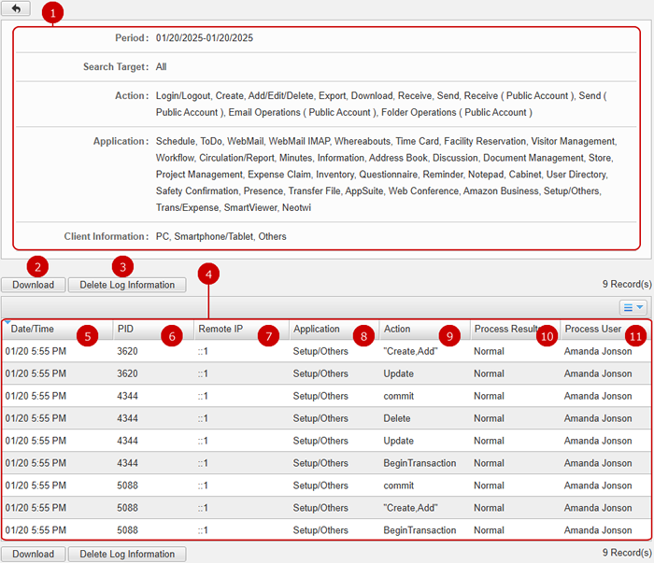This screenshot has height=563, width=654.
Task: Click the Setup/Others cell in the Delete row
Action: (x=320, y=418)
